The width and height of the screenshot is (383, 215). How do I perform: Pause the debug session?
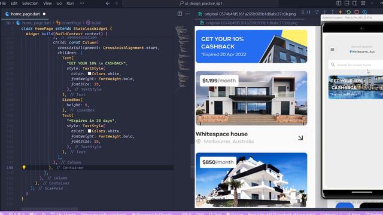[309, 12]
